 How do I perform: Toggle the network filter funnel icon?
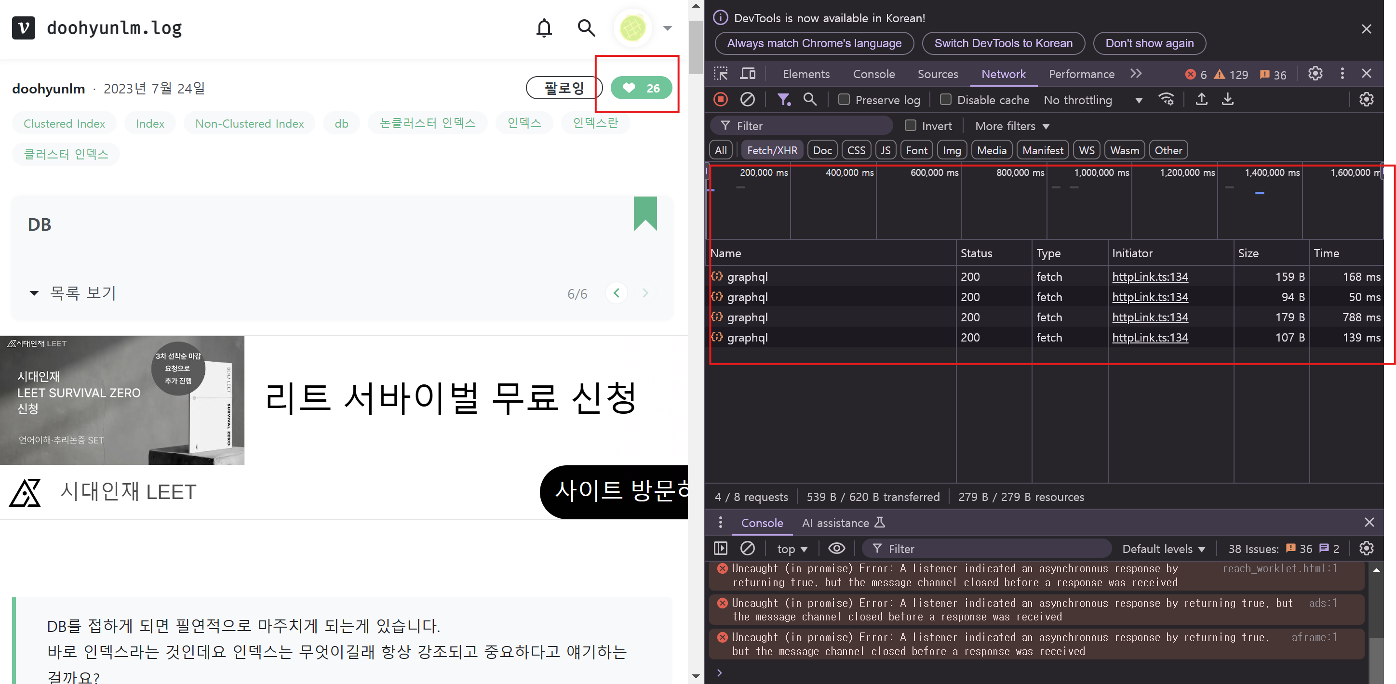click(784, 100)
